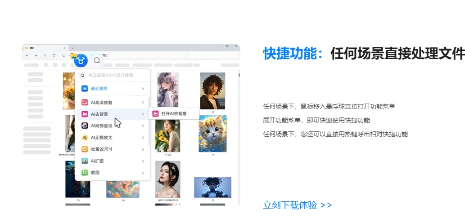The image size is (465, 222).
Task: Click the monitor icon in address bar
Action: point(63,55)
